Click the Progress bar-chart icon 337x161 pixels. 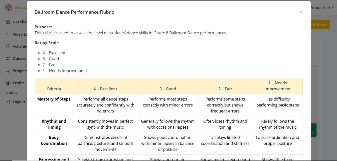(8, 71)
